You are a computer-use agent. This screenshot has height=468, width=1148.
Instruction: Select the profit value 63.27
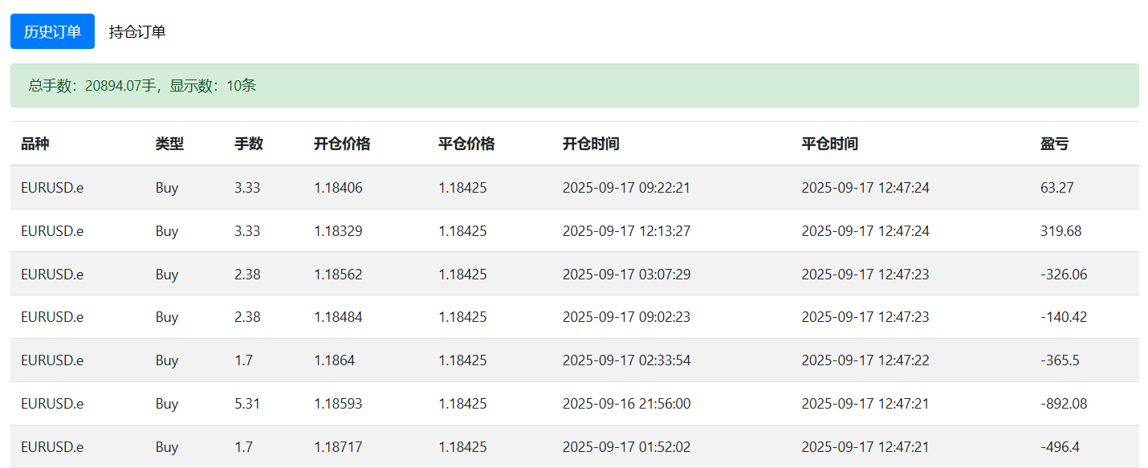pos(1056,188)
